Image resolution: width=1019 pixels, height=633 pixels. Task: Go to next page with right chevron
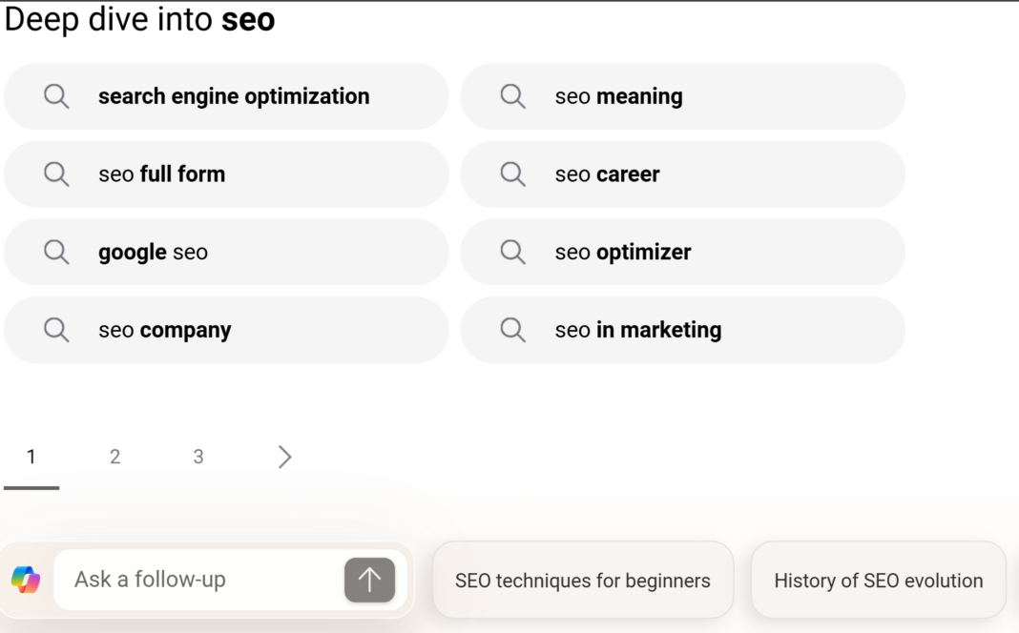tap(284, 458)
